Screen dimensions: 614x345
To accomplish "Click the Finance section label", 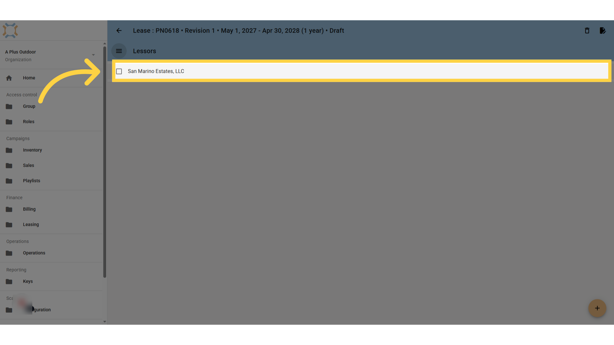I will click(x=14, y=198).
